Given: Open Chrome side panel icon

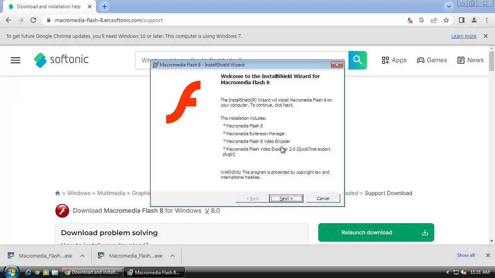Looking at the screenshot, I should coord(461,20).
